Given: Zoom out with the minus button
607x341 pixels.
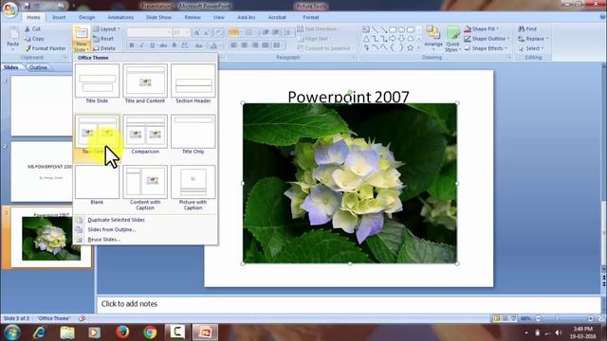Looking at the screenshot, I should click(538, 318).
